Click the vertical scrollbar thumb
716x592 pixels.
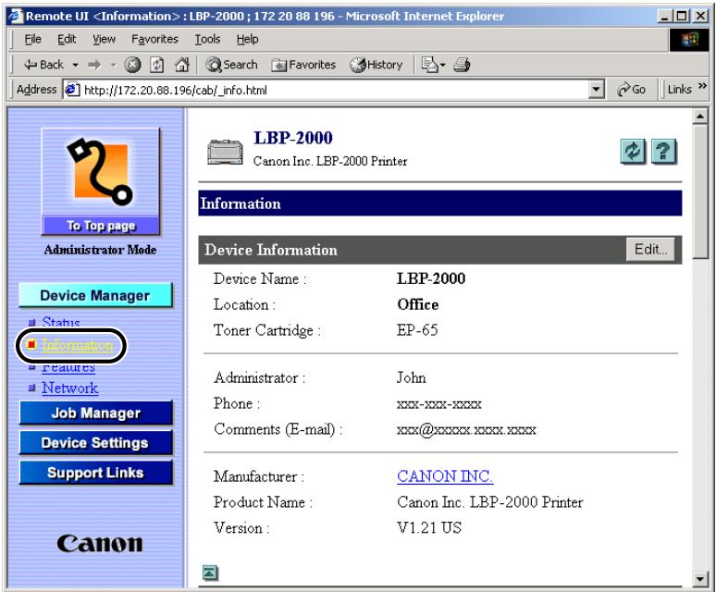click(700, 191)
